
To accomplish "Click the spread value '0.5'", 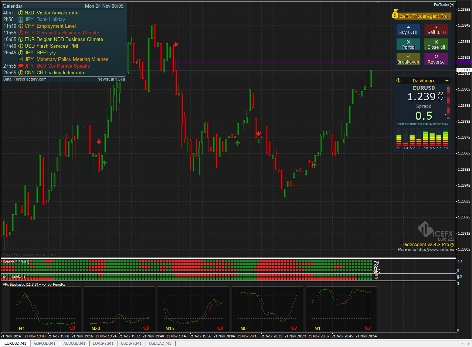I will pyautogui.click(x=424, y=116).
